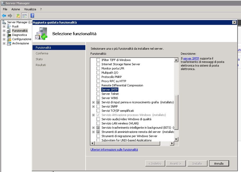The height and width of the screenshot is (172, 241).
Task: Close the Aggiunta guidata funzionalità wizard
Action: 234,22
